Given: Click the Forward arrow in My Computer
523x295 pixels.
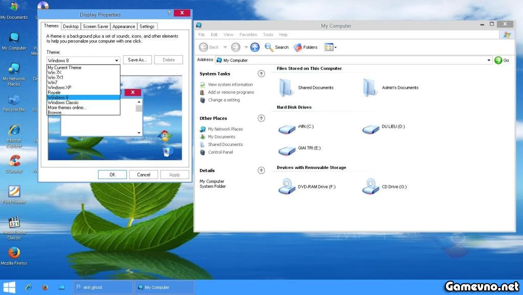Looking at the screenshot, I should point(236,47).
